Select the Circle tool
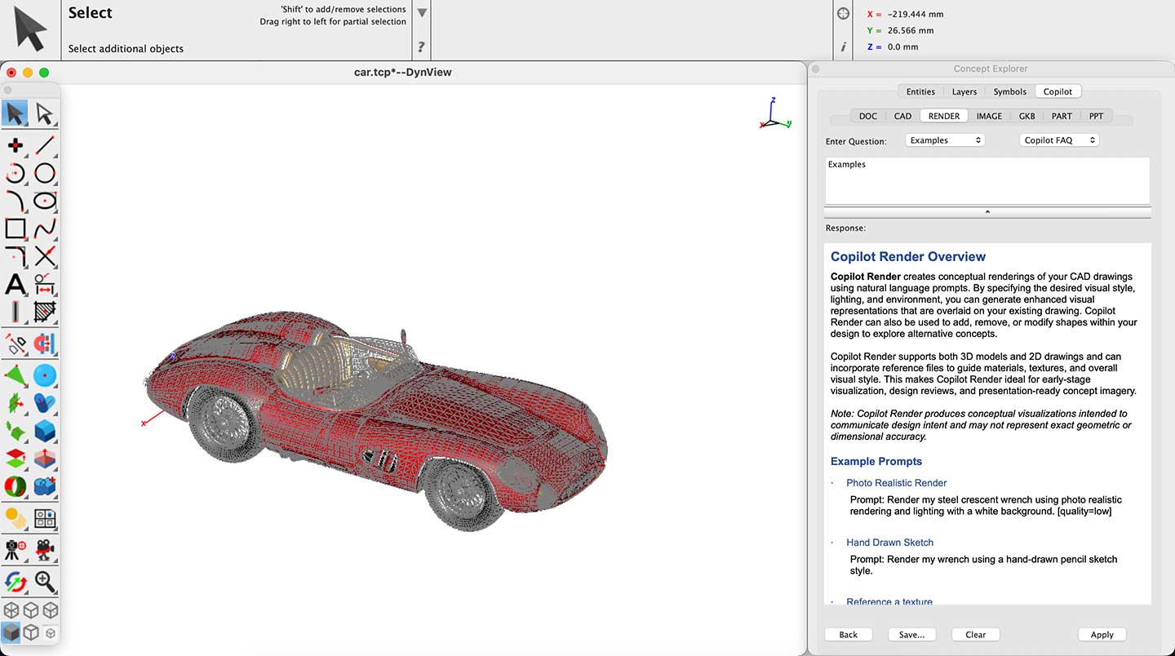 45,173
